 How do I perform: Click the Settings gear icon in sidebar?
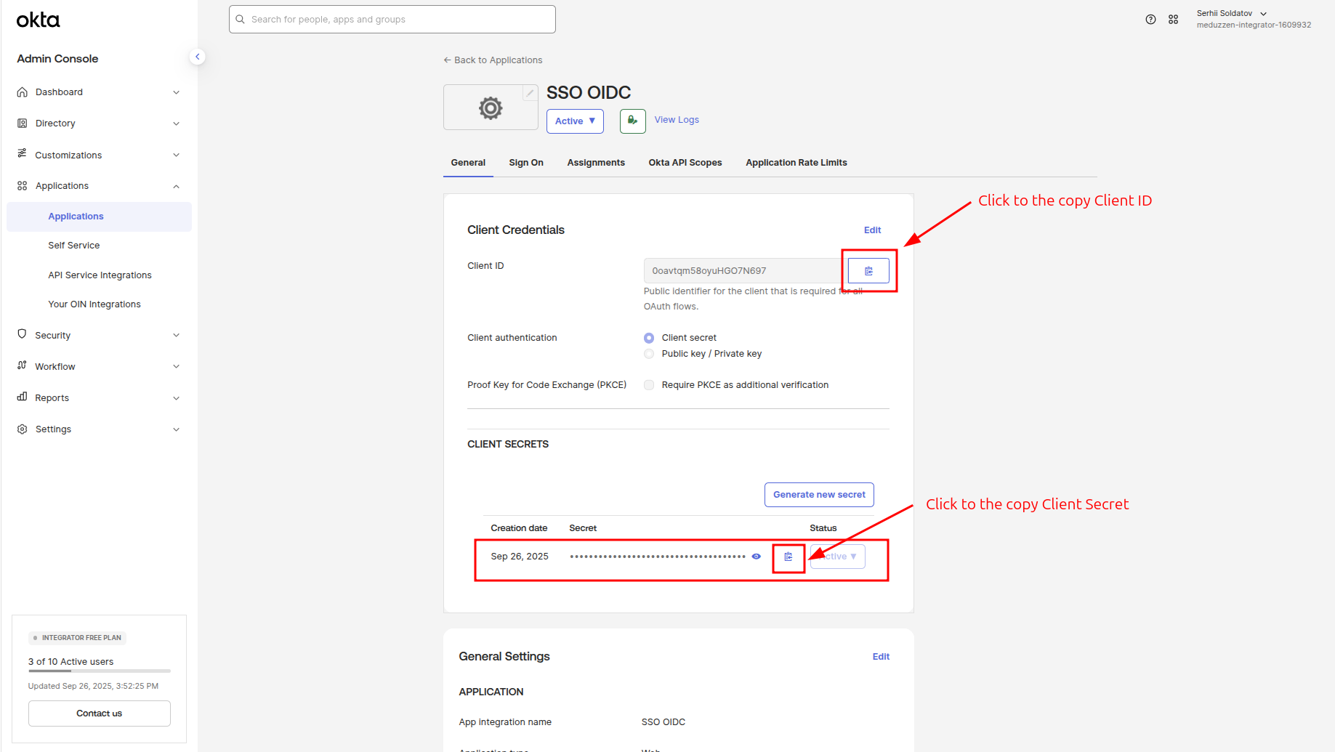[23, 429]
